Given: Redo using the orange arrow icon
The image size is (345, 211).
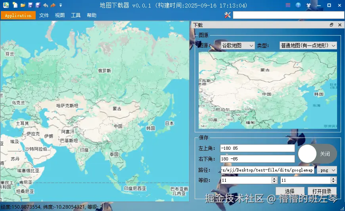Looking at the screenshot, I should (53, 5).
